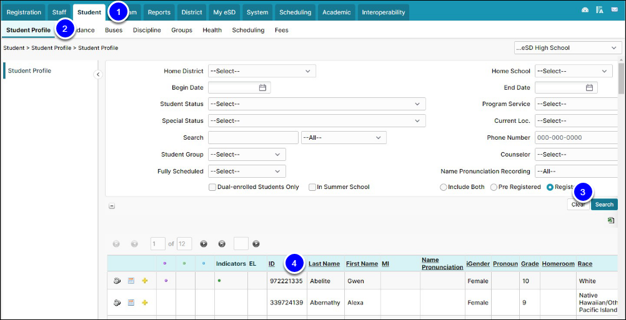Open the Program Service dropdown
The height and width of the screenshot is (320, 626).
pyautogui.click(x=577, y=104)
